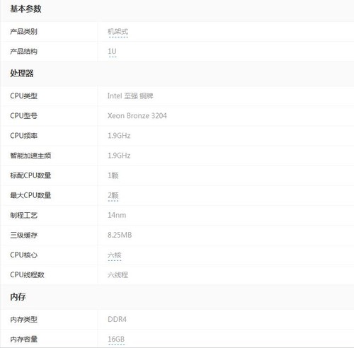Select the 8.25MB cache value
The image size is (354, 348).
(120, 235)
